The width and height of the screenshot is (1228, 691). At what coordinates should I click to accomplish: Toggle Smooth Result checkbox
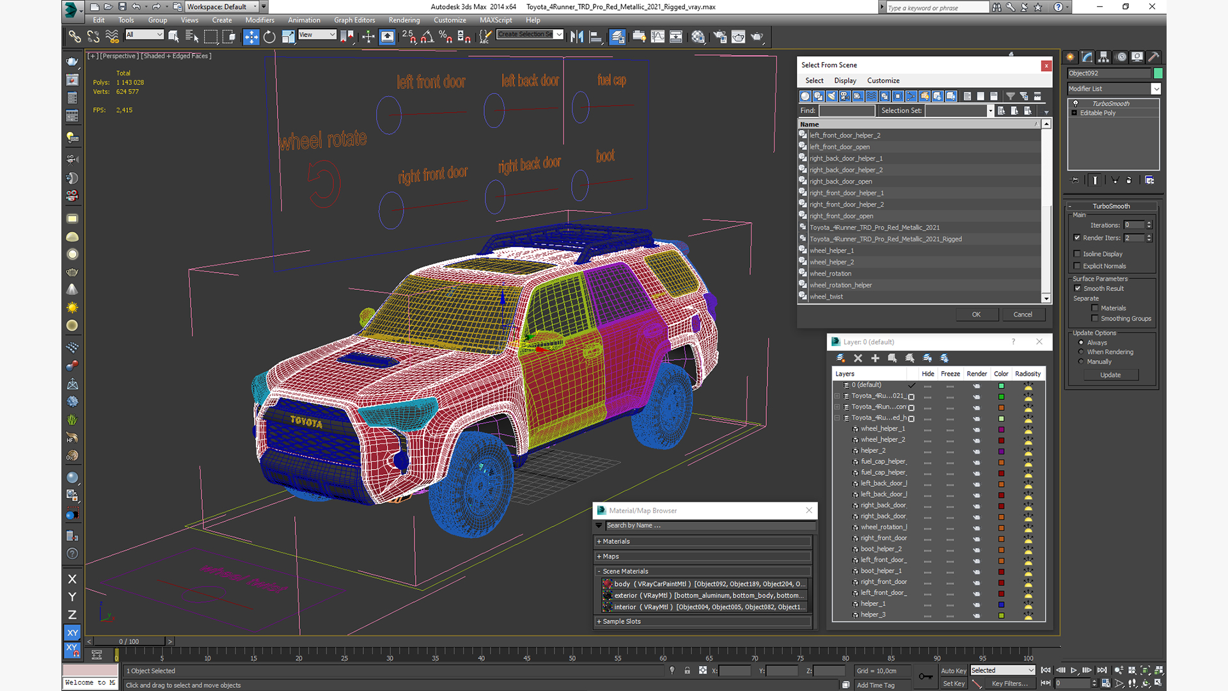[1078, 289]
